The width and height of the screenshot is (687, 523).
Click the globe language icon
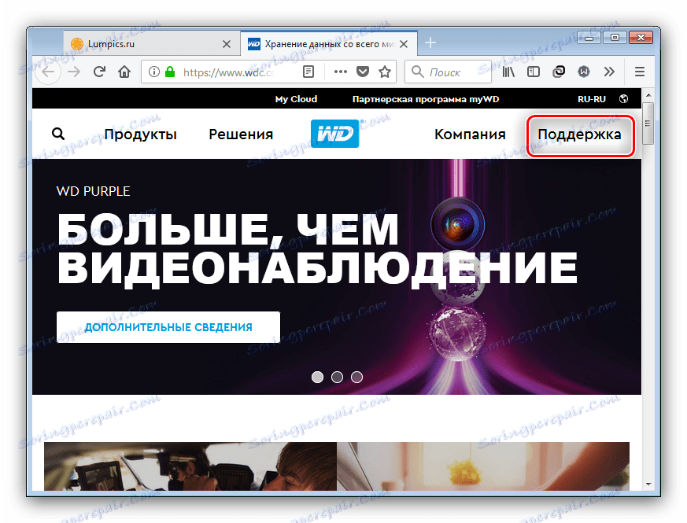coord(623,99)
